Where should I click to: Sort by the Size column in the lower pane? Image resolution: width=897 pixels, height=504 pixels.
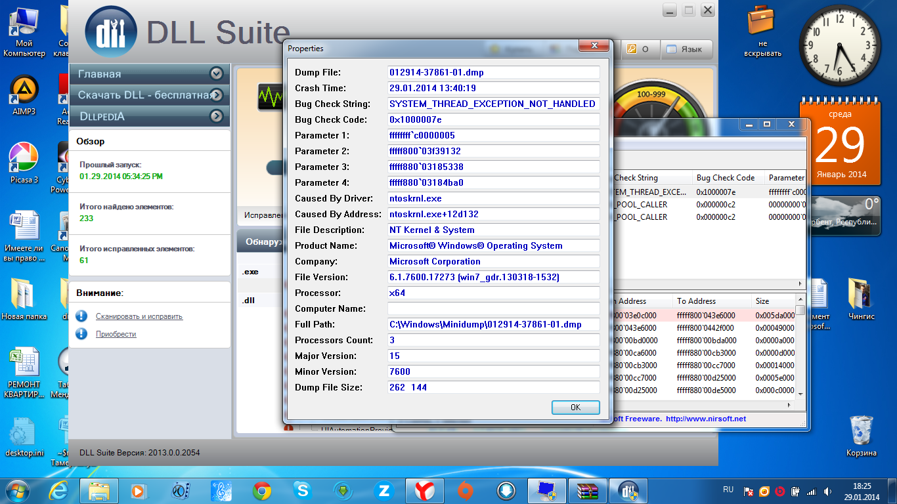(772, 301)
